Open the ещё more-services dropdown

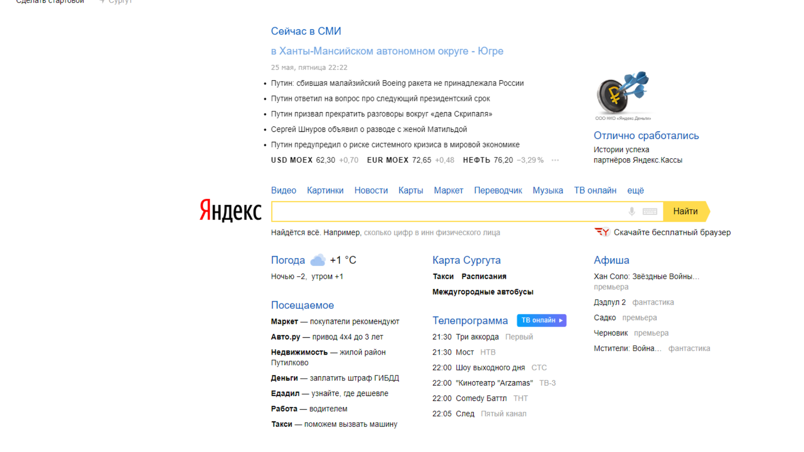(x=636, y=190)
